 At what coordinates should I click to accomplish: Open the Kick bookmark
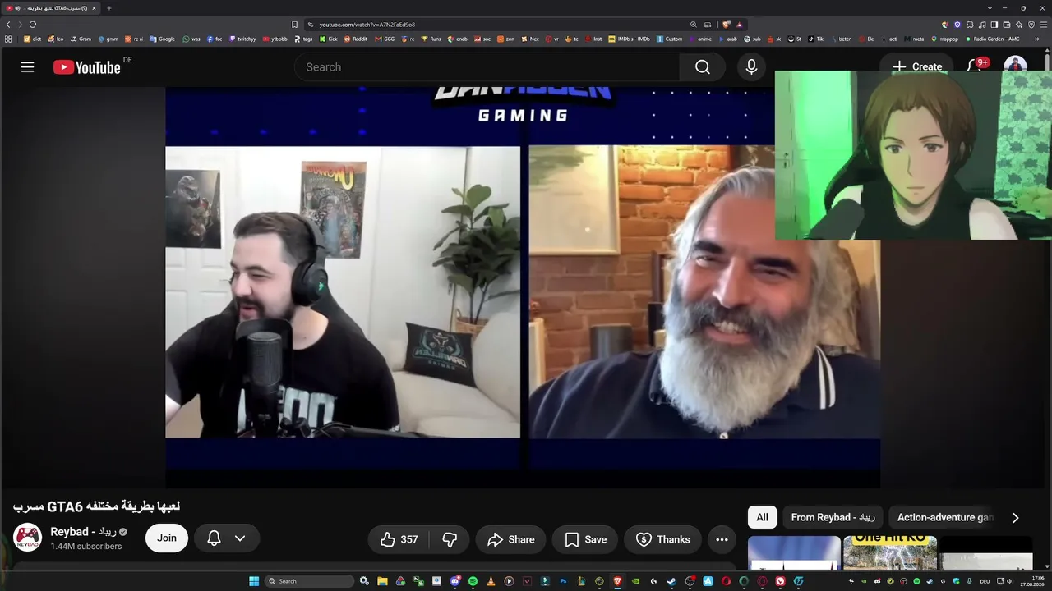pyautogui.click(x=329, y=39)
